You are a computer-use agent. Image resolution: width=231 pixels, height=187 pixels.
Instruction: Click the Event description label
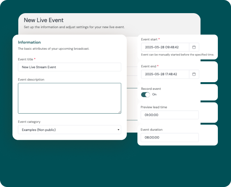coord(31,80)
